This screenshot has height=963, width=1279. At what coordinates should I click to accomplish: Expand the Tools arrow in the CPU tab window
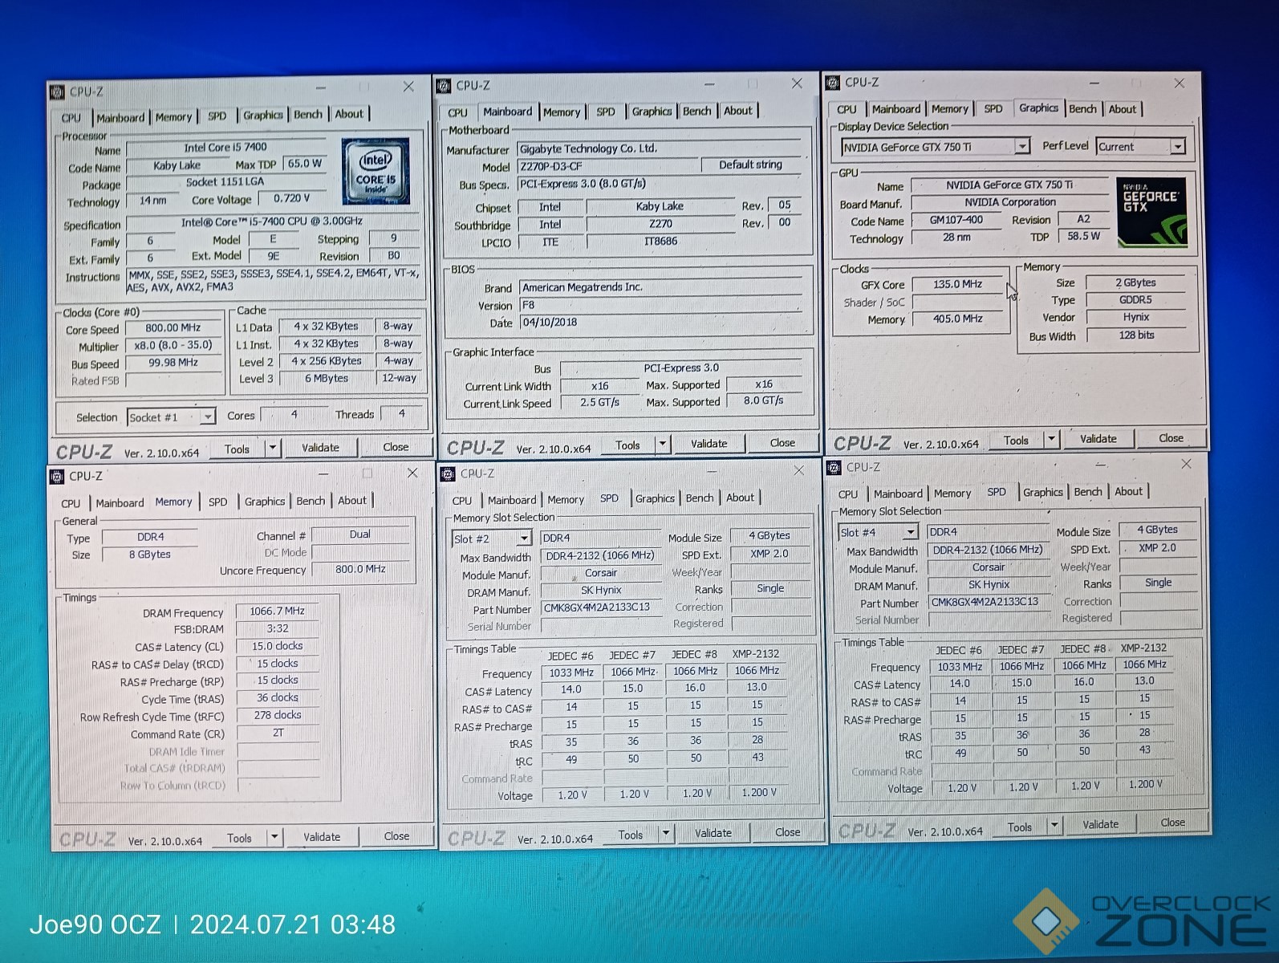pyautogui.click(x=273, y=449)
